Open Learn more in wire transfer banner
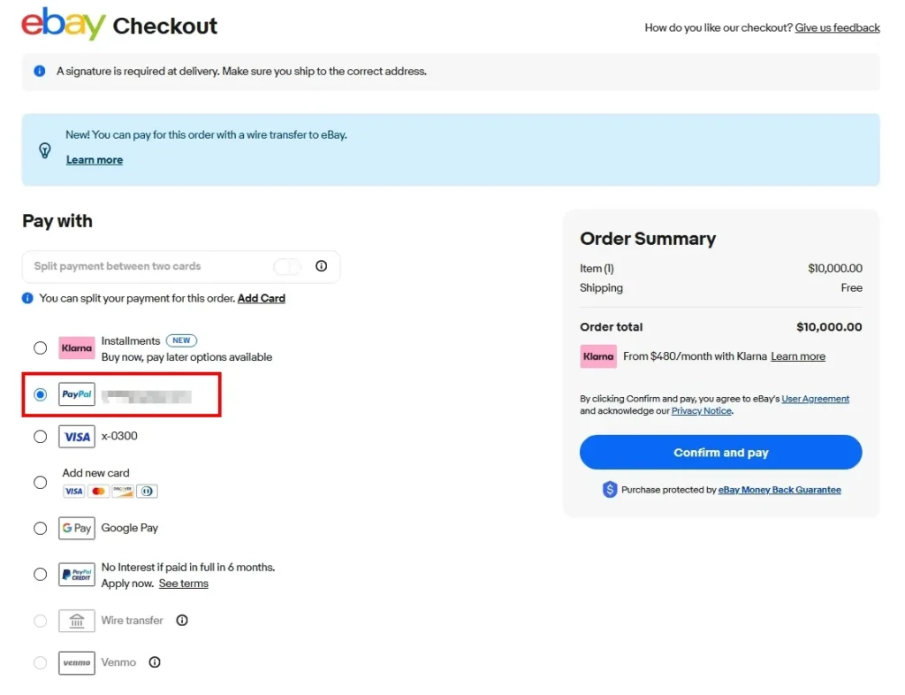 click(95, 160)
